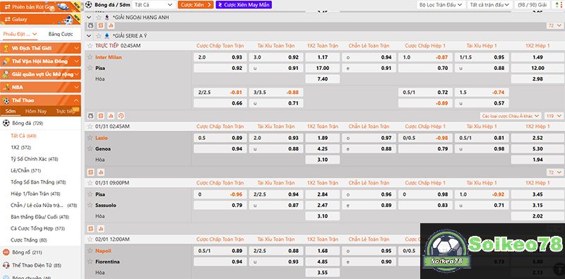
Task: Select the 17.00 odds for Pisa 1X2
Action: pos(323,68)
